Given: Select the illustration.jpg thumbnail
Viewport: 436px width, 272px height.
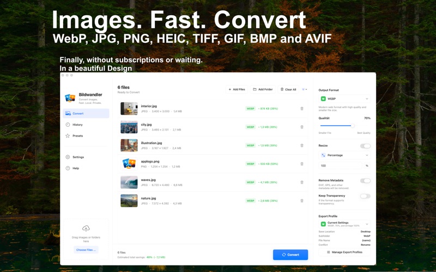Looking at the screenshot, I should [129, 145].
